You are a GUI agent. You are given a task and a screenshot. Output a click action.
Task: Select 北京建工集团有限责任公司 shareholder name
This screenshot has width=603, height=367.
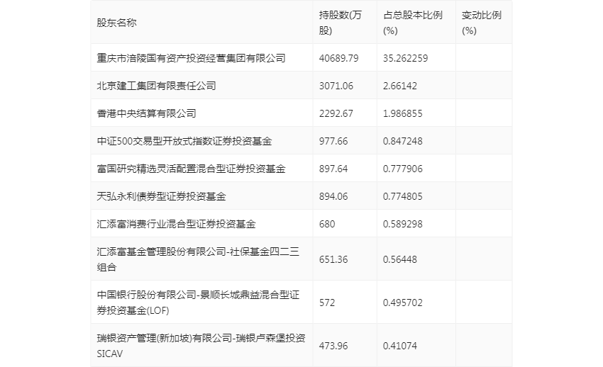tap(156, 86)
